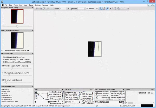Open the Edit menu

point(10,5)
